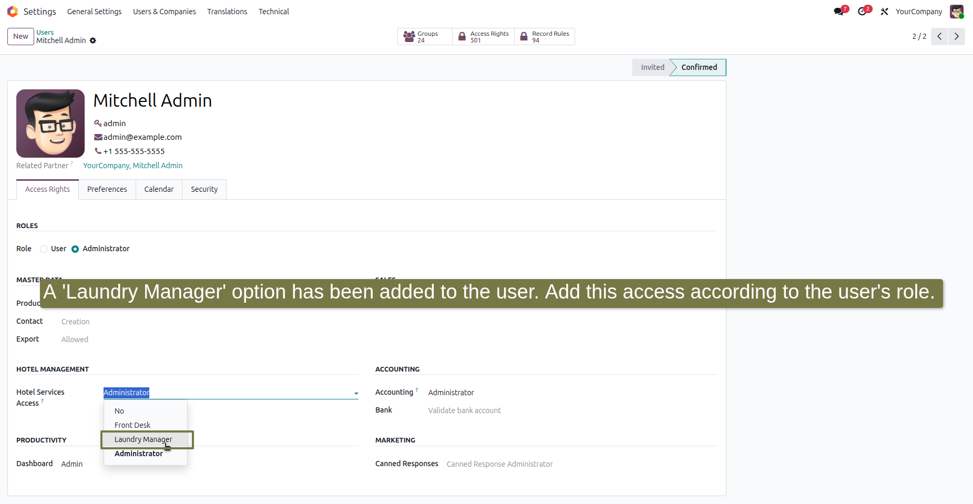Click Mitchell Admin profile picture

point(50,124)
